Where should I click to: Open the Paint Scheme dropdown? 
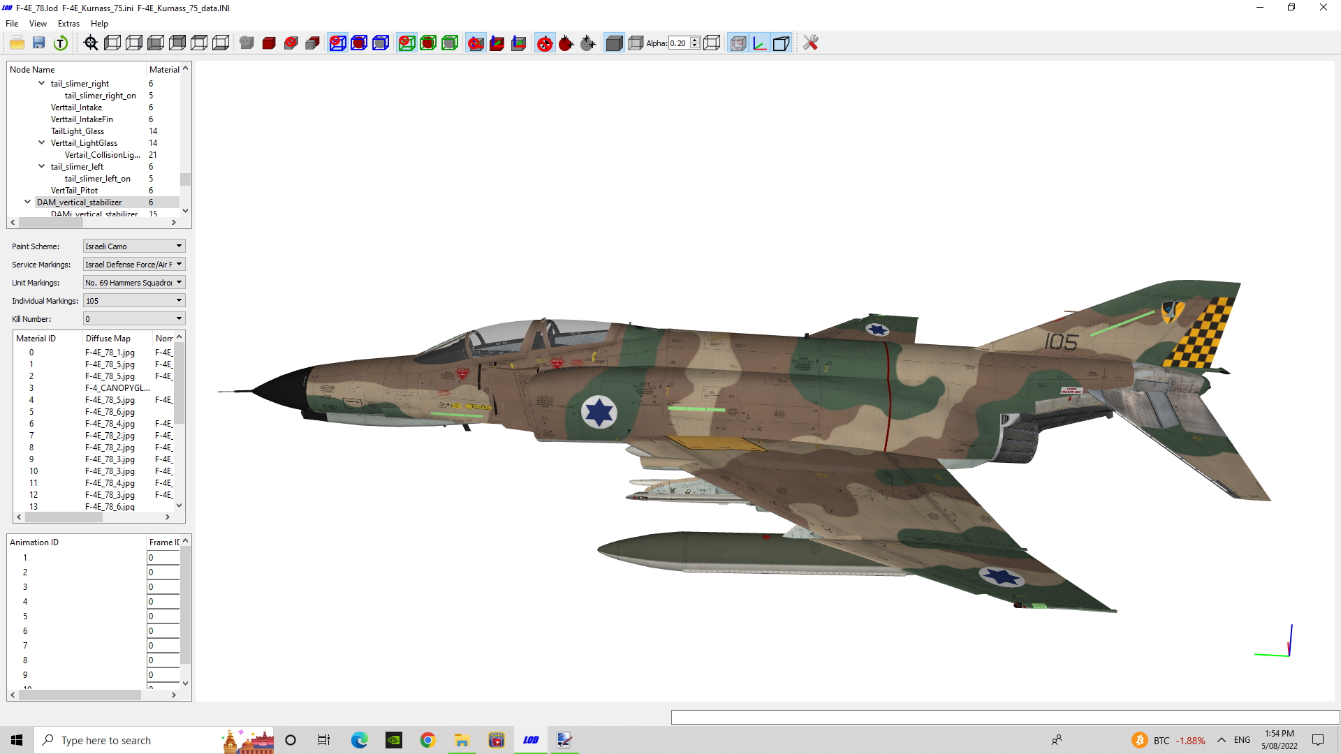point(134,246)
